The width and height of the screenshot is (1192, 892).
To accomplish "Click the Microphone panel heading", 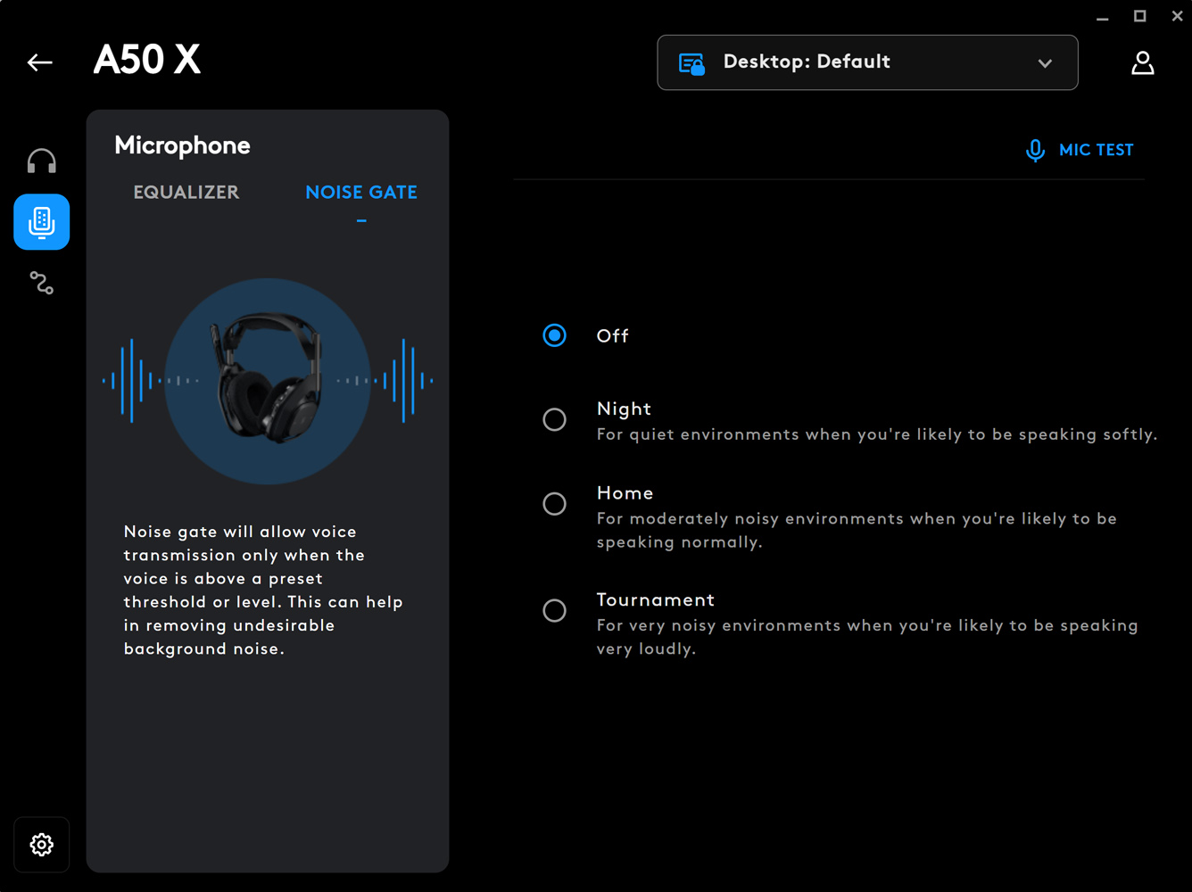I will pos(182,145).
